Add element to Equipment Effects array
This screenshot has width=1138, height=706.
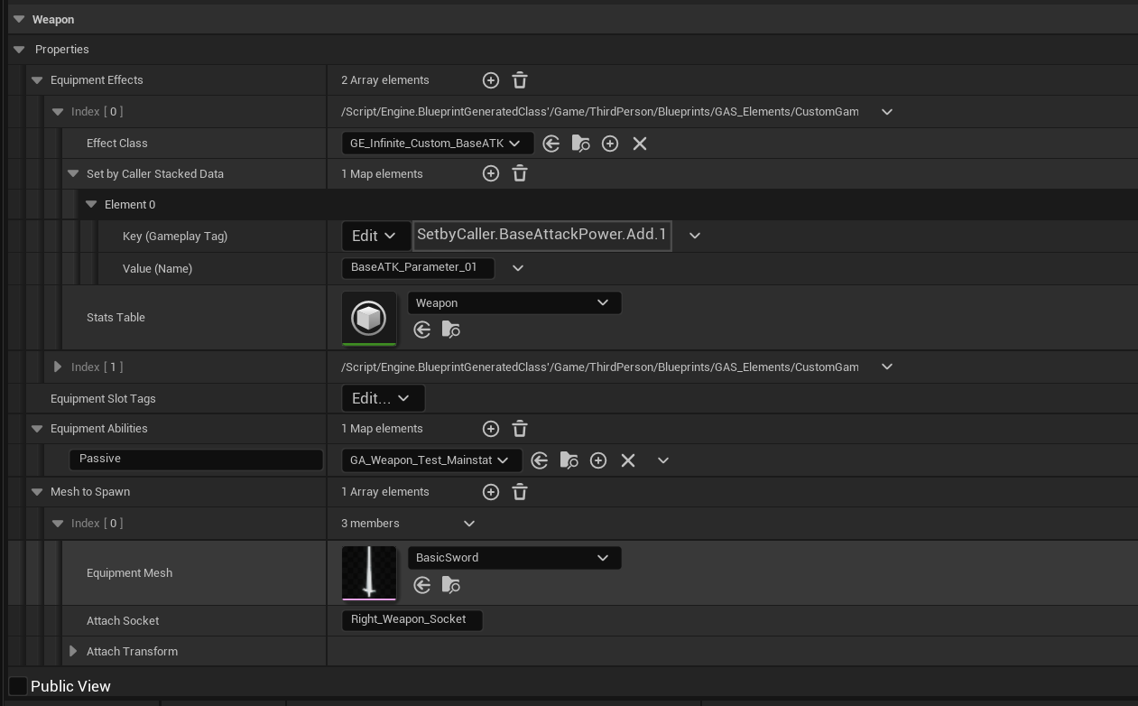click(x=491, y=80)
